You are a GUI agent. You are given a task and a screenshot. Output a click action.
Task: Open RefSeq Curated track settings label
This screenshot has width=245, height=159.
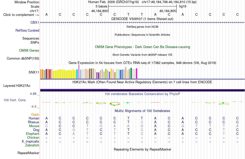pyautogui.click(x=27, y=30)
